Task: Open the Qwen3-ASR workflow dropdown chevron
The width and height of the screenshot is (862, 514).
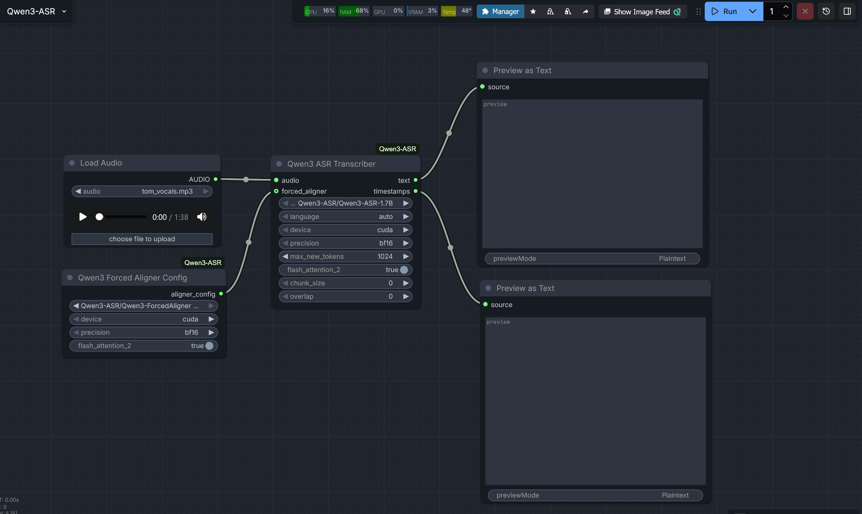Action: [64, 11]
